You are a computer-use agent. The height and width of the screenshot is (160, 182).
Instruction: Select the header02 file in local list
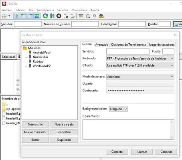[11, 118]
